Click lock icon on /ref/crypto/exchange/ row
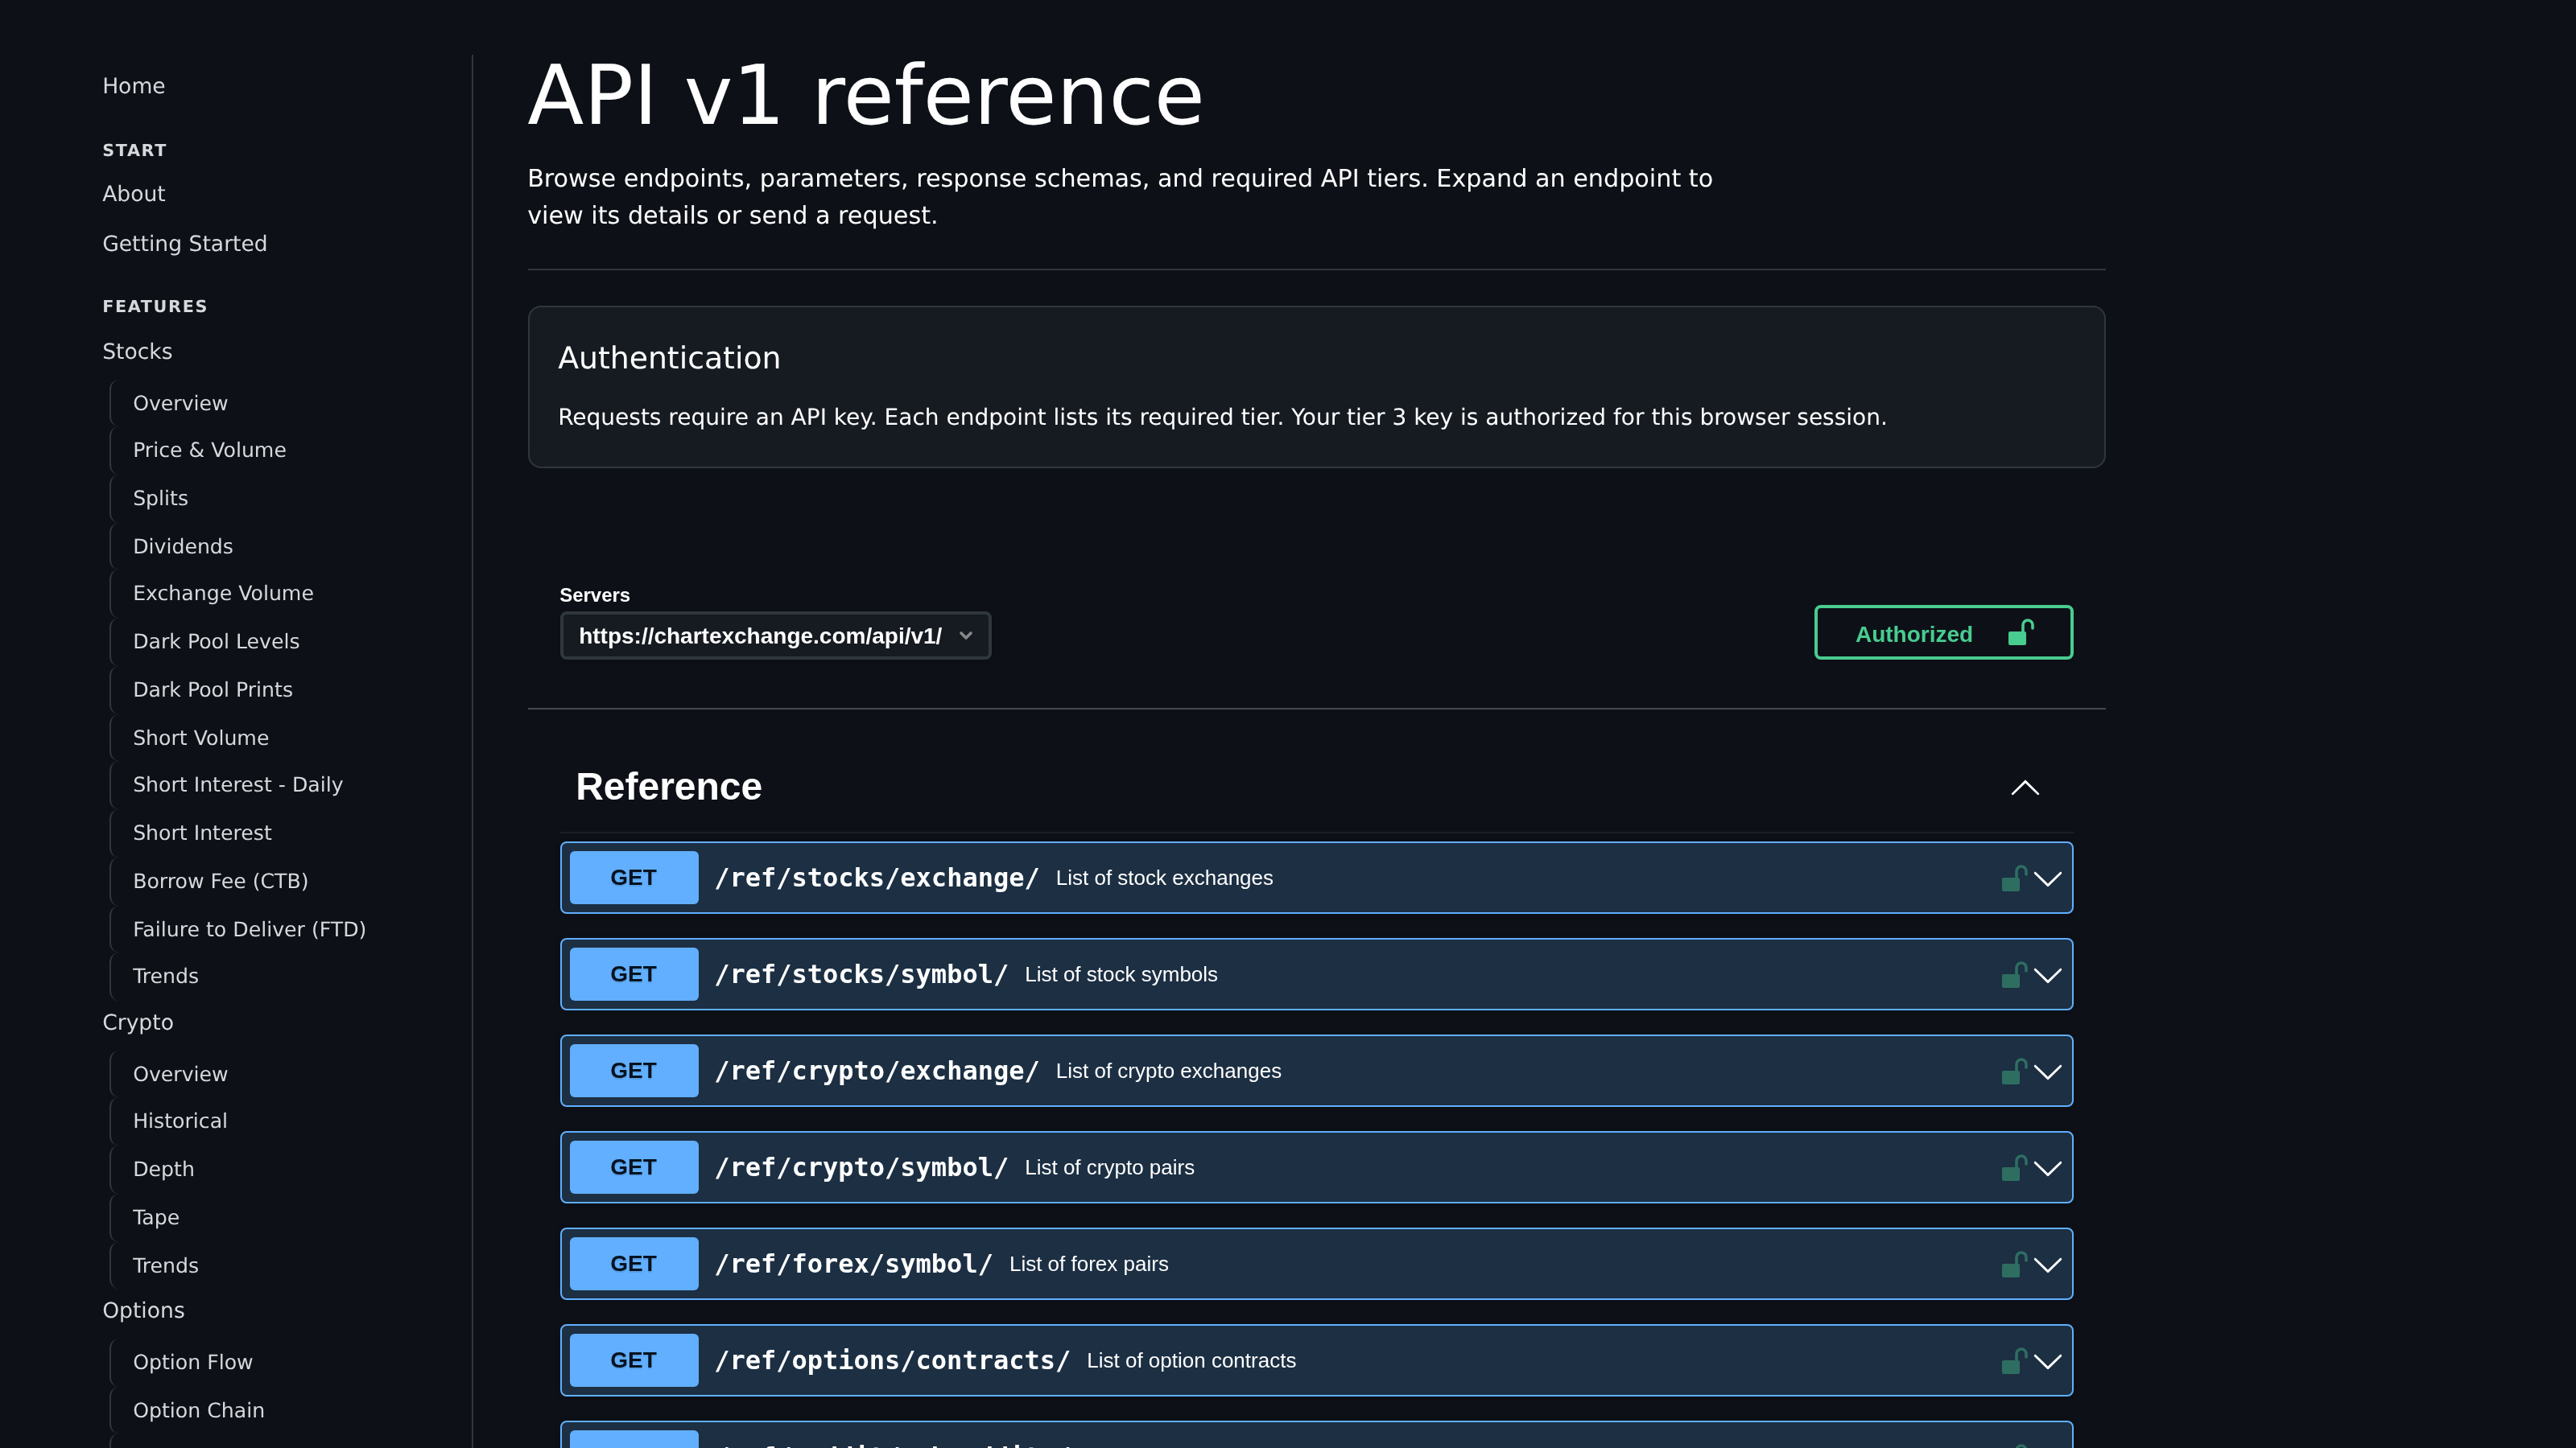This screenshot has height=1448, width=2576. pos(2014,1072)
